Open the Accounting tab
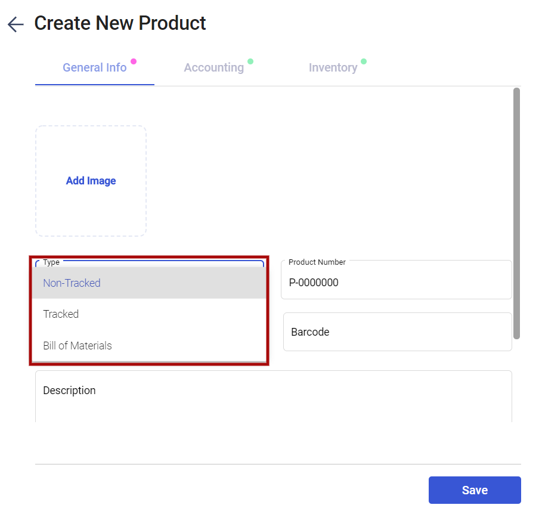The width and height of the screenshot is (542, 508). pos(213,68)
